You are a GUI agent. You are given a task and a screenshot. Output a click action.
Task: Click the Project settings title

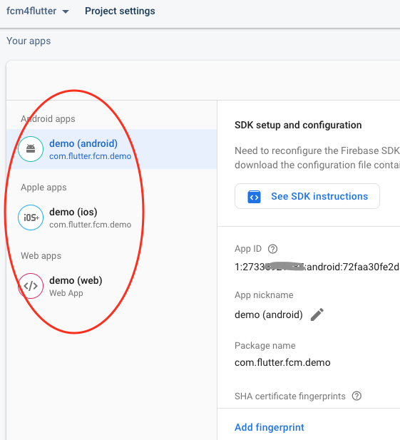(120, 11)
